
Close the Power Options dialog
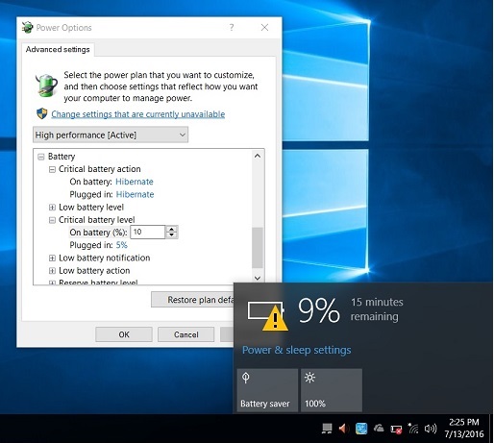[264, 27]
